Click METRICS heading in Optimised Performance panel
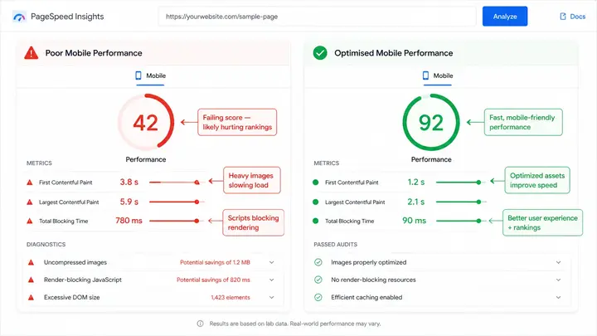This screenshot has height=336, width=597. coord(327,163)
